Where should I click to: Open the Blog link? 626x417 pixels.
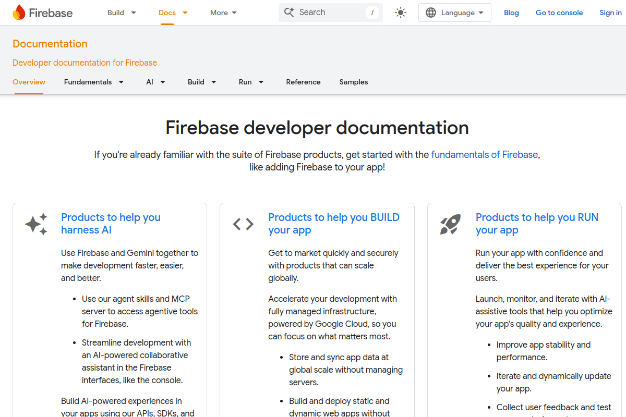(511, 13)
